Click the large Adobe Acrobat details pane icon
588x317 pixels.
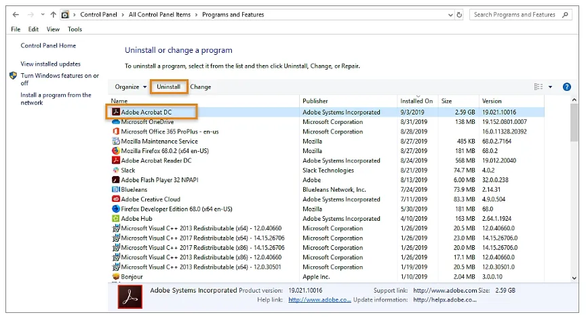point(130,297)
